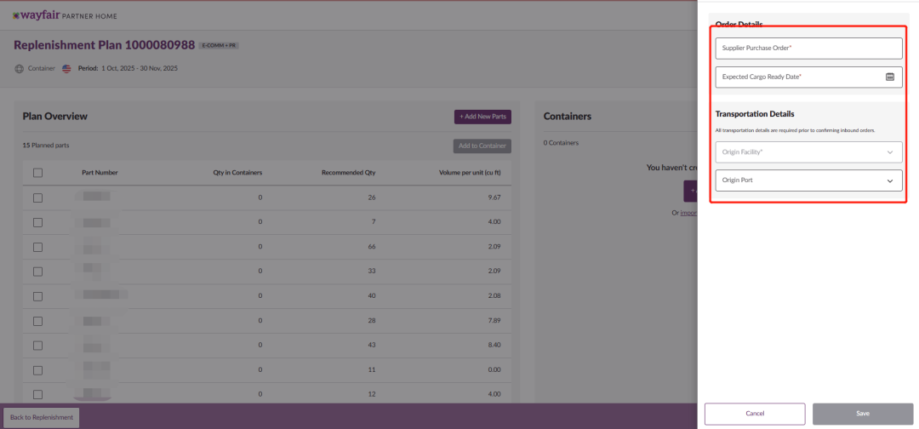The image size is (919, 429).
Task: Check the row with recommended qty 66
Action: [37, 247]
